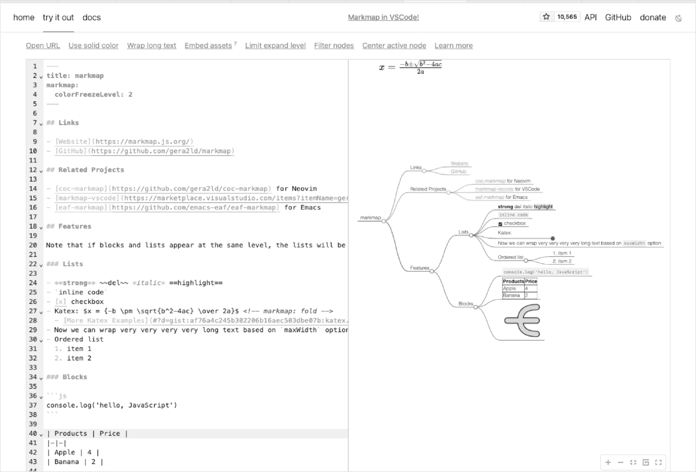Open the GitHub link node in the mindmap
Viewport: 696px width, 472px height.
tap(458, 172)
